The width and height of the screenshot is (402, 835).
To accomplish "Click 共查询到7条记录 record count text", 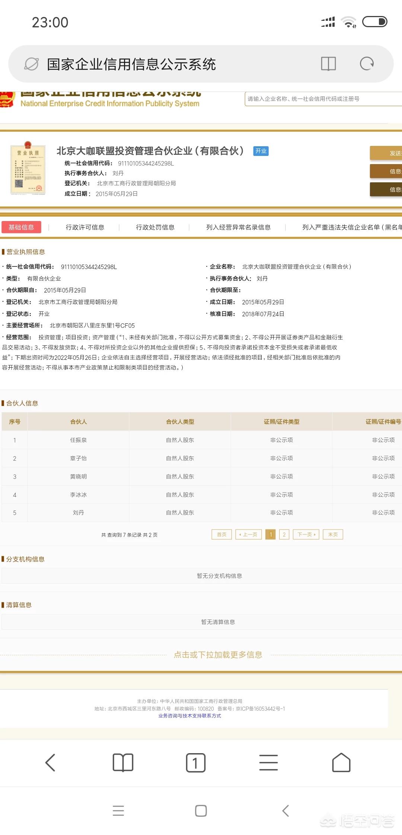I will click(x=129, y=535).
